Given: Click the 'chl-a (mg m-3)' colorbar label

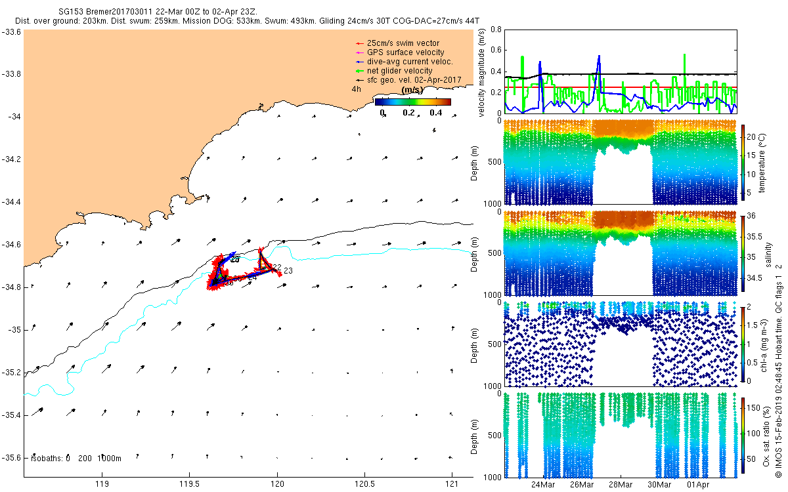Looking at the screenshot, I should (x=764, y=344).
